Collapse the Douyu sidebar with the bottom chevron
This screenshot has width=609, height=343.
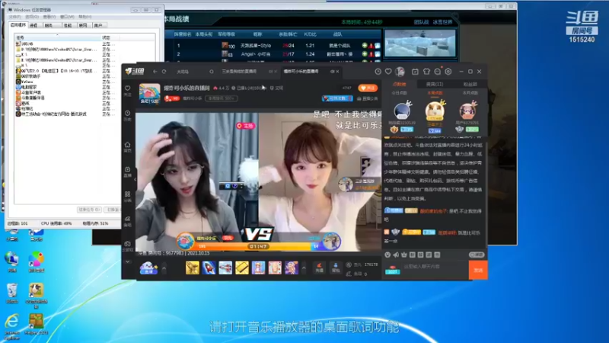[127, 261]
